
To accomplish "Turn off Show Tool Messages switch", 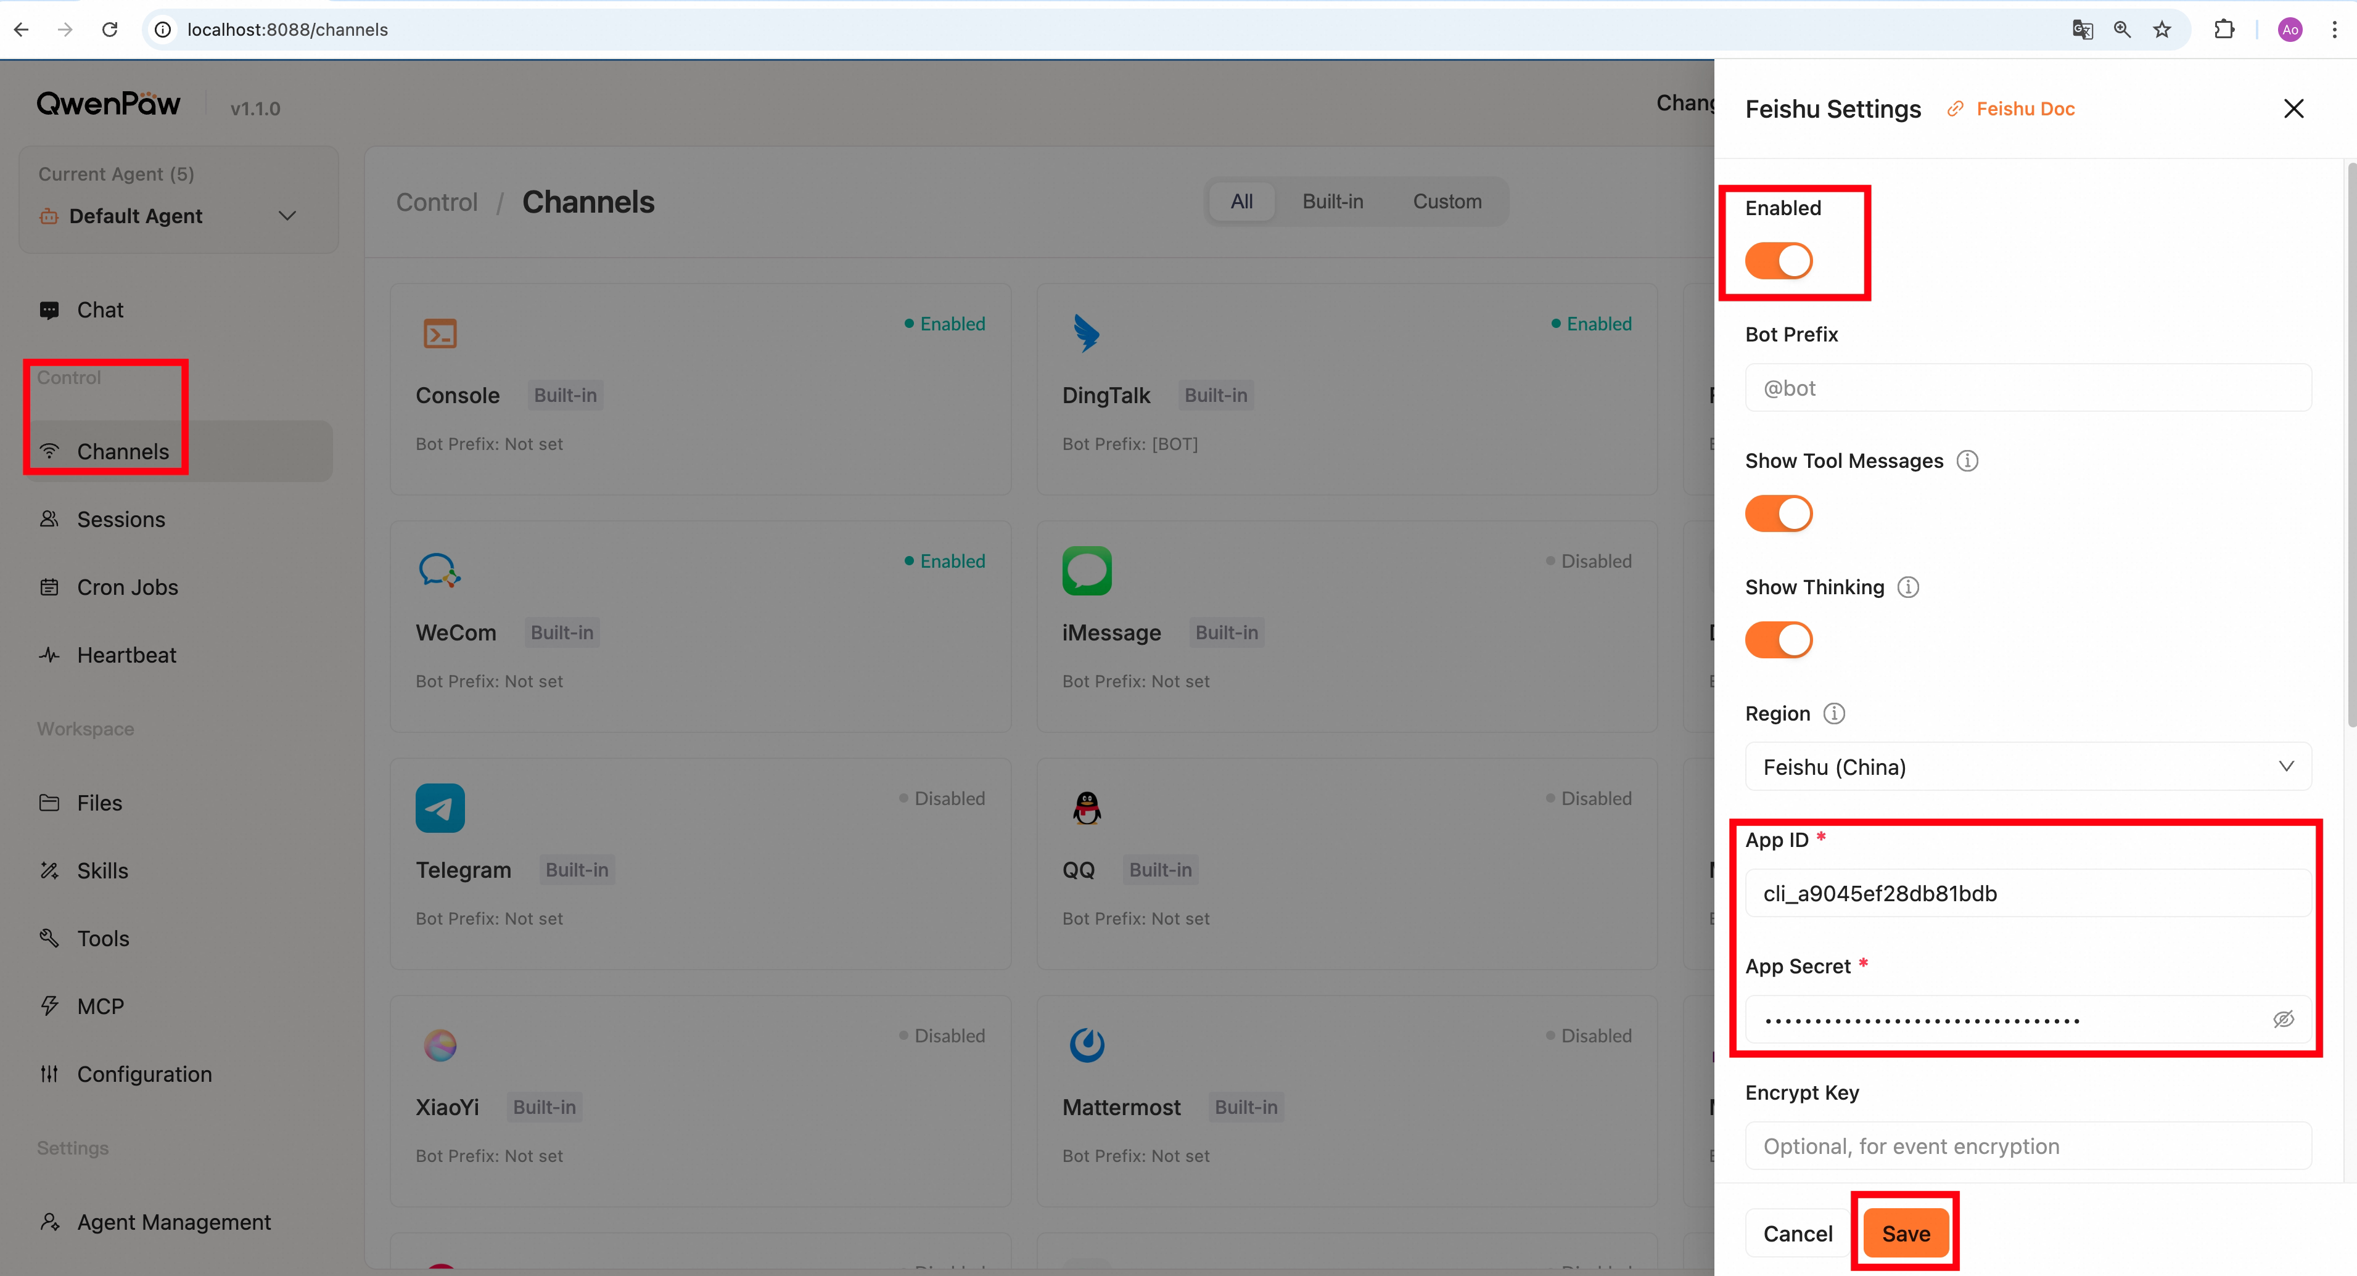I will [x=1779, y=513].
